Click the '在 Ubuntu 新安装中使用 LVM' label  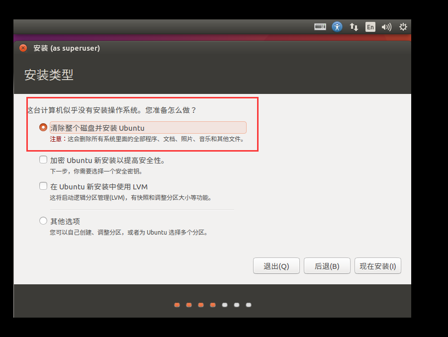99,187
